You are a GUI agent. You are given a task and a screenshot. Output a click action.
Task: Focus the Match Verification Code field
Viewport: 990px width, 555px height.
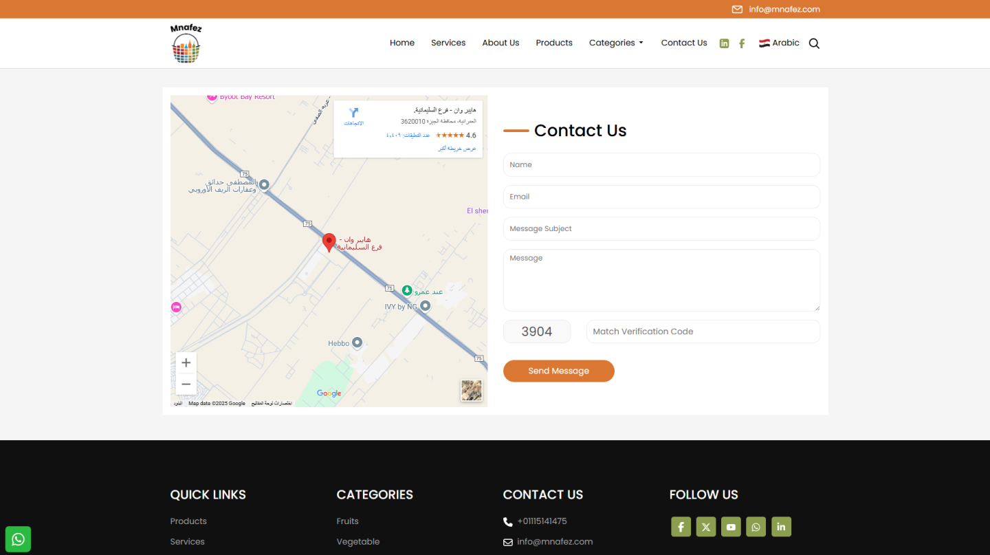click(703, 331)
